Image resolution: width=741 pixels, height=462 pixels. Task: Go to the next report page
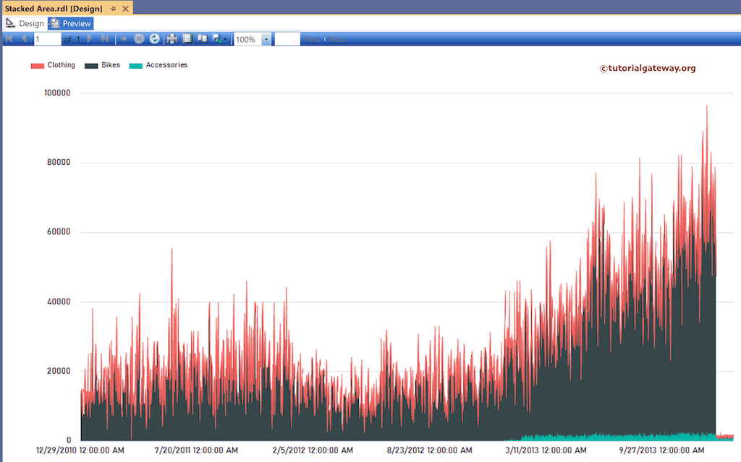click(x=89, y=39)
